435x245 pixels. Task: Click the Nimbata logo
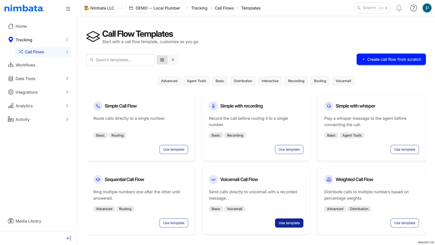[24, 8]
